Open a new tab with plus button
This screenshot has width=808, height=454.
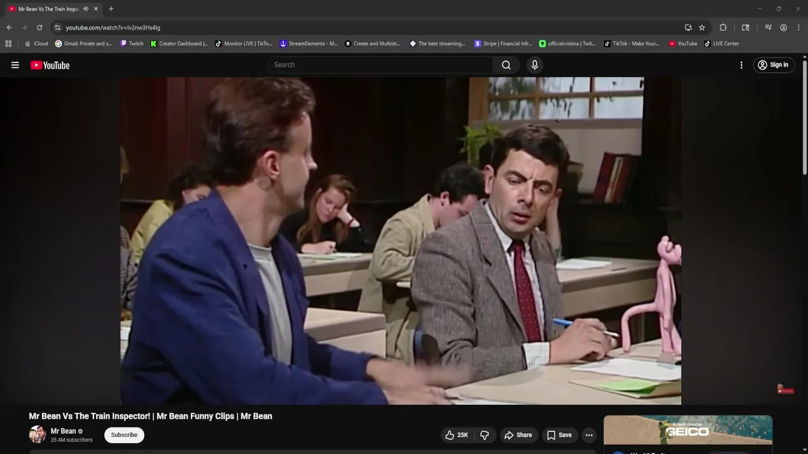[111, 9]
